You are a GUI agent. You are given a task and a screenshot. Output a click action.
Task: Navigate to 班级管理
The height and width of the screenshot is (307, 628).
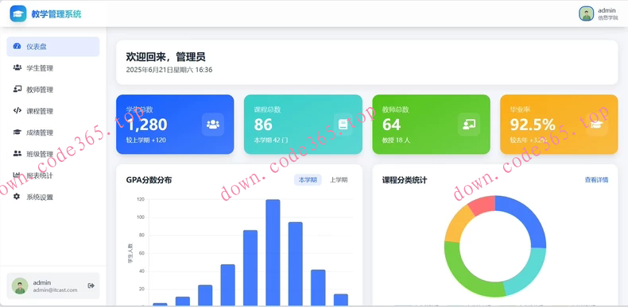pos(53,154)
